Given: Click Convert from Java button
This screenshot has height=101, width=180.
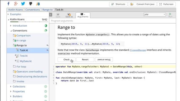Looking at the screenshot, I should pos(142,4).
